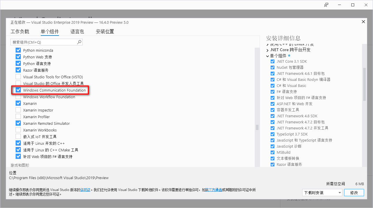Uncheck Windows Communication Foundation

click(x=18, y=90)
